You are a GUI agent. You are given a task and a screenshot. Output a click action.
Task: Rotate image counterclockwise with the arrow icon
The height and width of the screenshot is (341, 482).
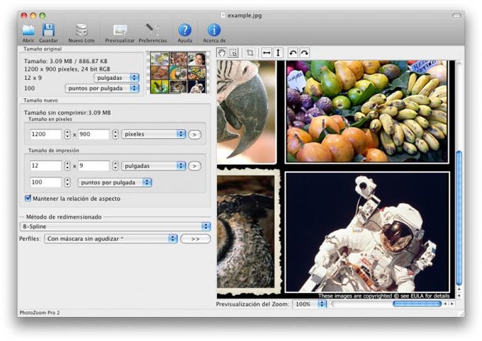click(293, 53)
